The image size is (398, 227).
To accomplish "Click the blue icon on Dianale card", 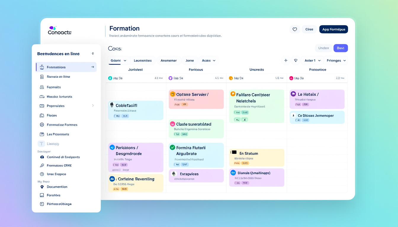I will tap(233, 173).
